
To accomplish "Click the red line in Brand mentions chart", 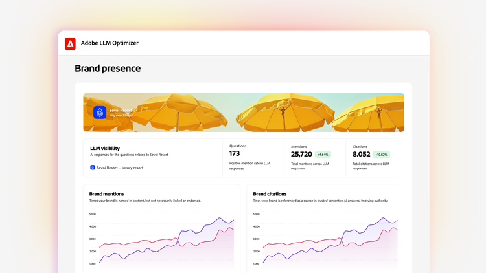I will tap(130, 243).
